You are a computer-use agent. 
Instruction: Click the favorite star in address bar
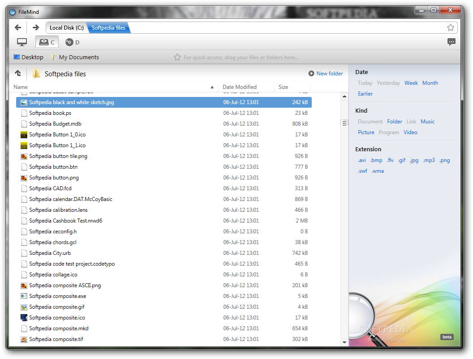coord(450,27)
